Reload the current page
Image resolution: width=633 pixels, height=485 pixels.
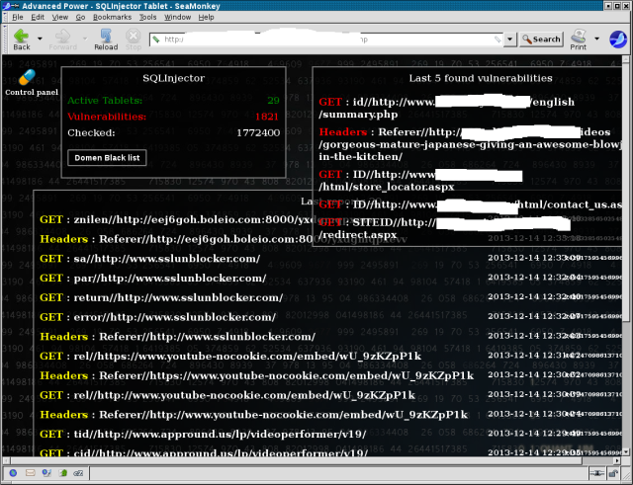[x=106, y=40]
